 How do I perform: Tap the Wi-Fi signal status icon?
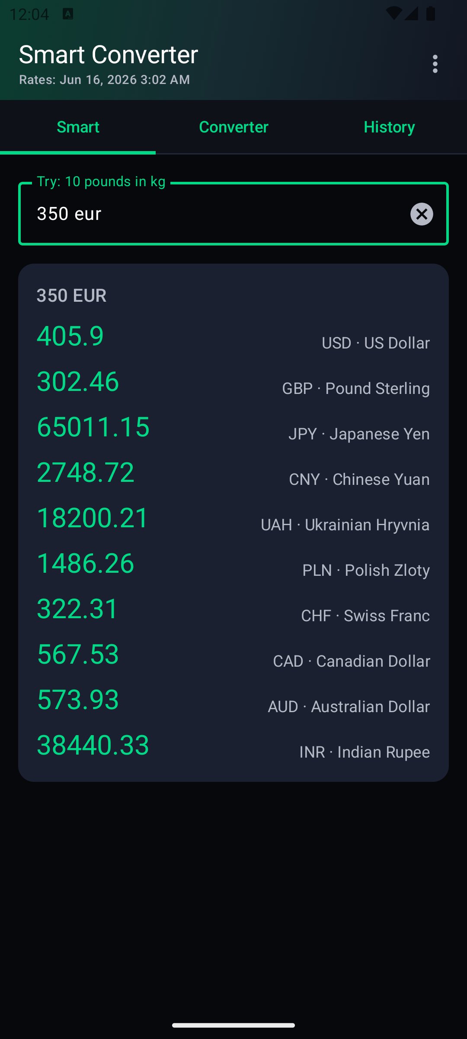pos(393,13)
